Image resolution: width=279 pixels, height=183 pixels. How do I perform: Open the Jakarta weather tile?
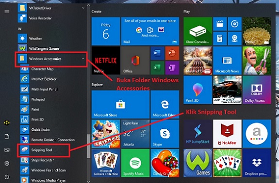click(x=135, y=134)
